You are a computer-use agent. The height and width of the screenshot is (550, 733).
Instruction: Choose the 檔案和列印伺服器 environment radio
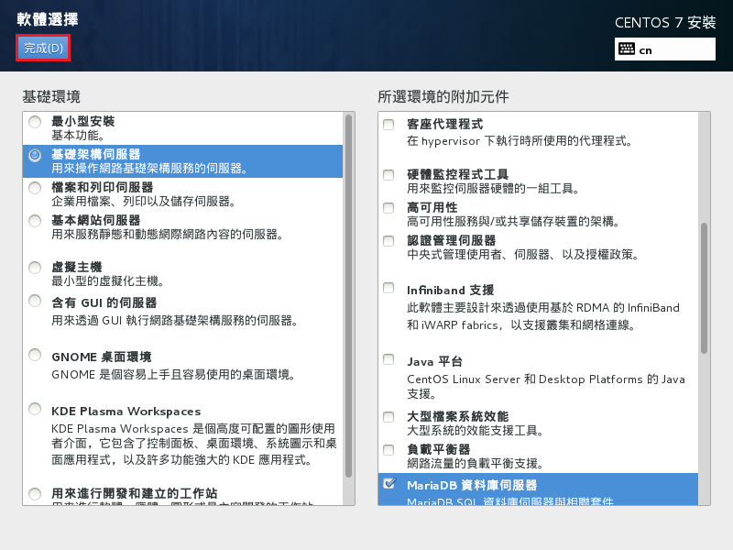[35, 188]
